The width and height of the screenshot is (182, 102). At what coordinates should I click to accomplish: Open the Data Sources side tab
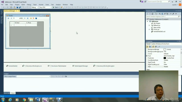pyautogui.click(x=2, y=20)
